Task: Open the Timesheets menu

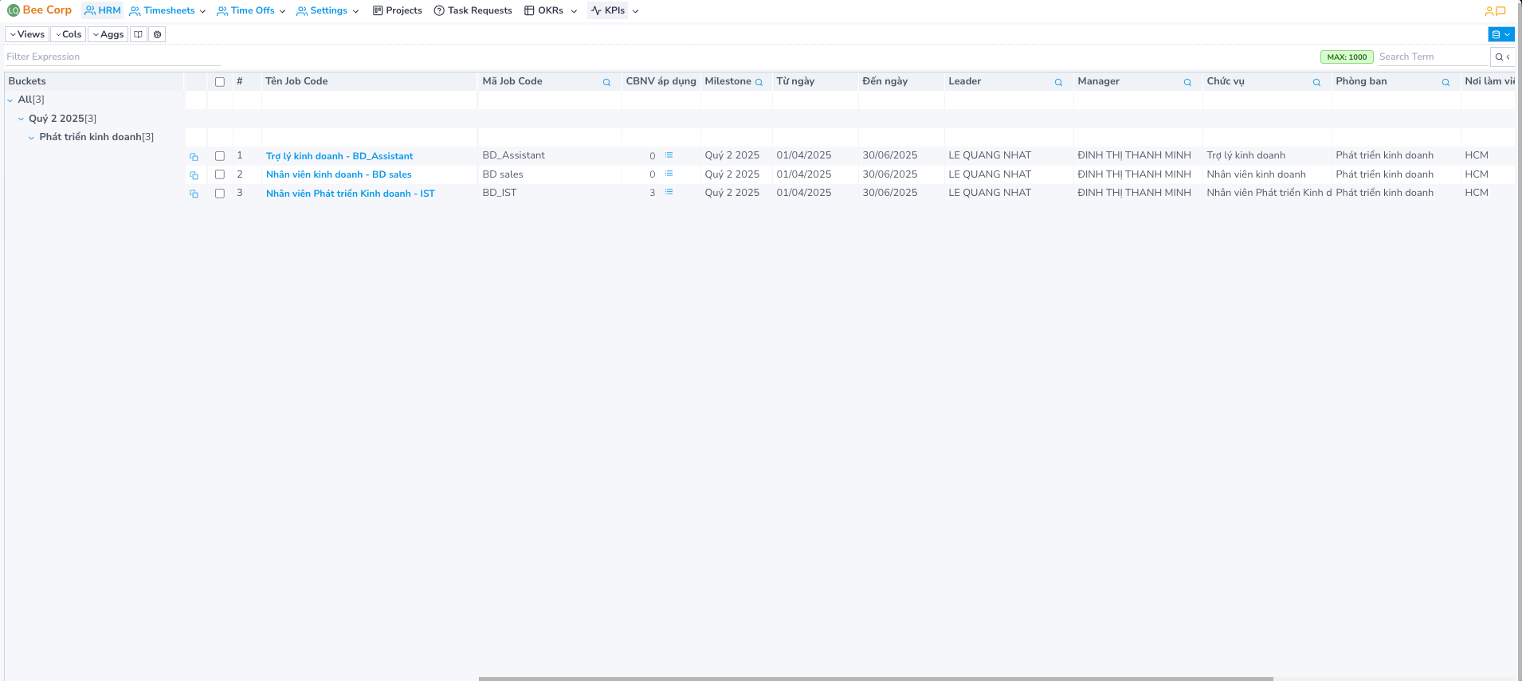Action: coord(168,11)
